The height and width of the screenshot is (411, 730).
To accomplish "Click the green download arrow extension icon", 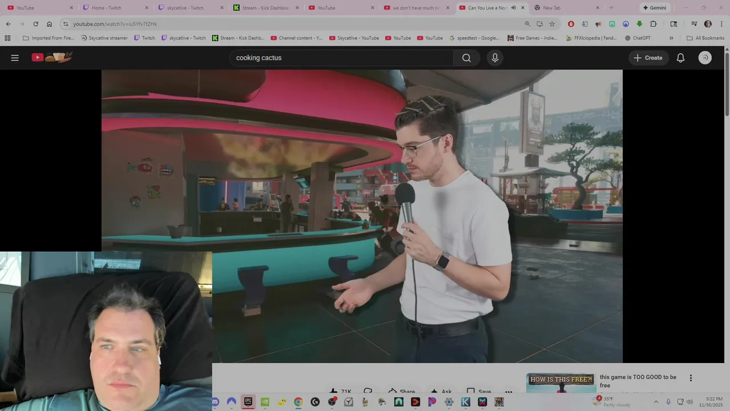I will [x=639, y=24].
